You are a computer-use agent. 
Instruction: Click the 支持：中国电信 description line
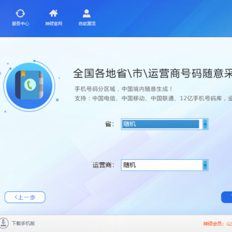click(153, 98)
